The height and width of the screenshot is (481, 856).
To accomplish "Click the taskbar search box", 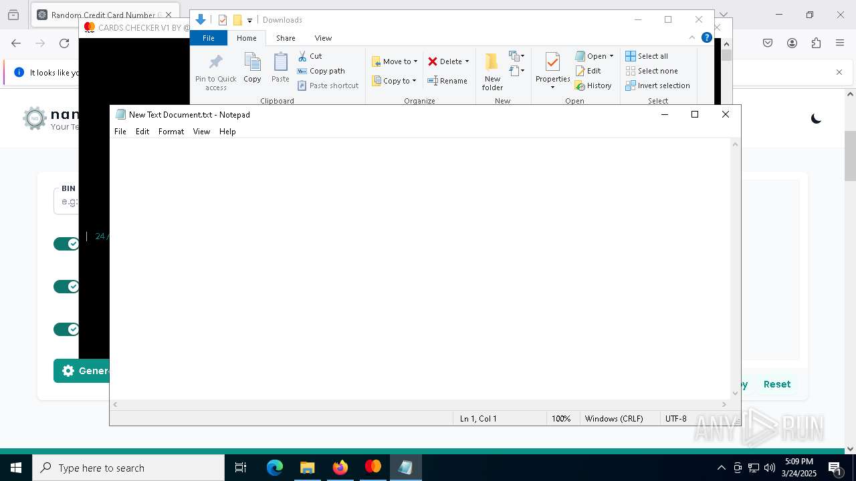I will coord(128,468).
